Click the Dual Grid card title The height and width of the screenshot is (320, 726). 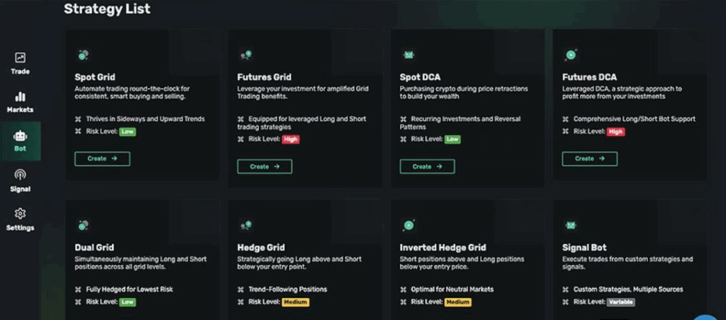pyautogui.click(x=94, y=247)
